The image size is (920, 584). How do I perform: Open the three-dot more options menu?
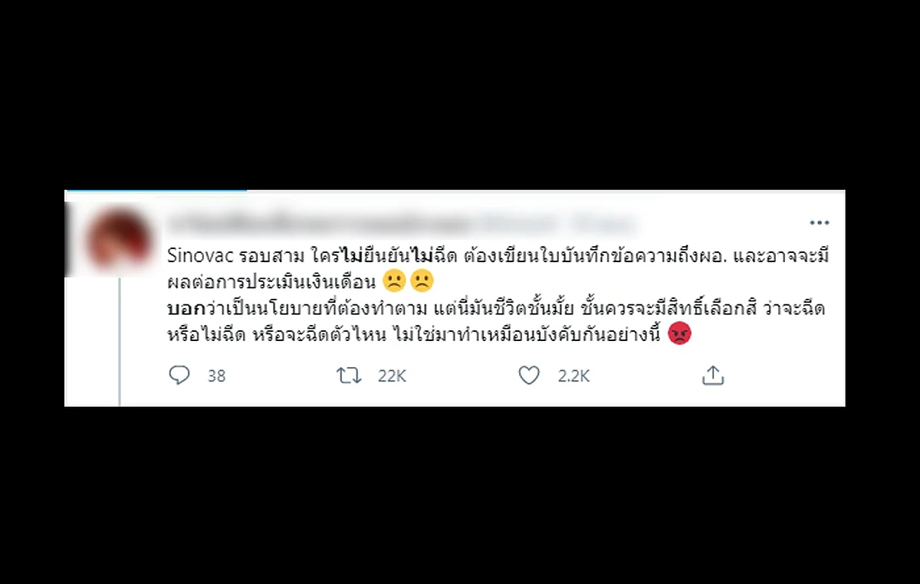[820, 223]
